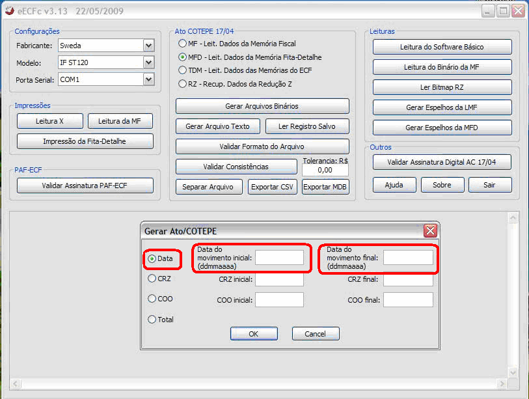Close the Gerar Ato/COTEPE dialog

click(x=429, y=231)
